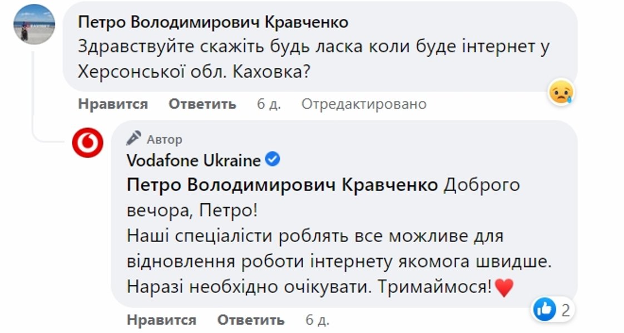Like Петро Кравченко's comment with Нравится
This screenshot has height=333, width=624.
coord(113,104)
